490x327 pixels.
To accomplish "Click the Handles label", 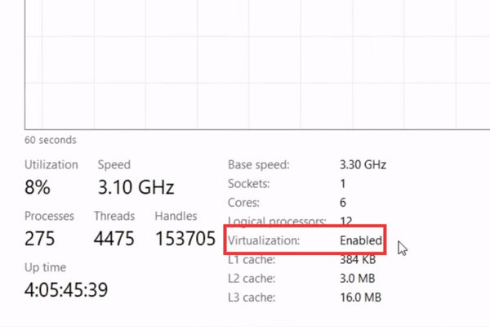I will coord(176,216).
